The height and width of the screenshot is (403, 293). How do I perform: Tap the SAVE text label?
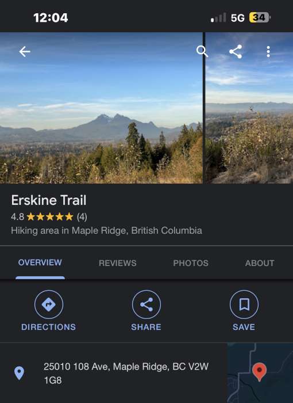click(x=244, y=327)
